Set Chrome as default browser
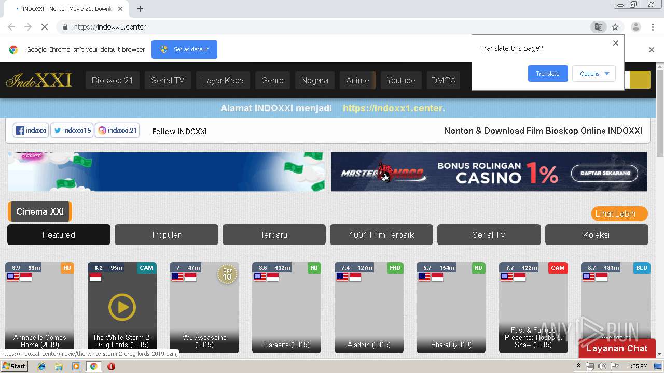This screenshot has width=664, height=373. [x=184, y=49]
